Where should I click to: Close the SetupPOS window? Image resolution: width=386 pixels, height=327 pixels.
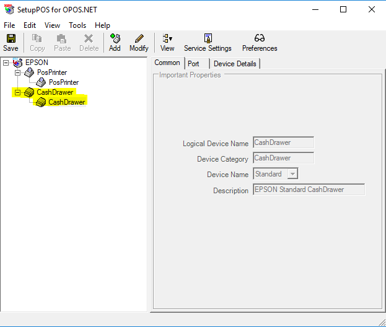(x=372, y=9)
